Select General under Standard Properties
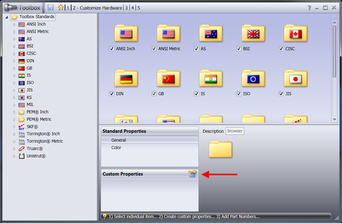342x223 pixels. point(150,140)
